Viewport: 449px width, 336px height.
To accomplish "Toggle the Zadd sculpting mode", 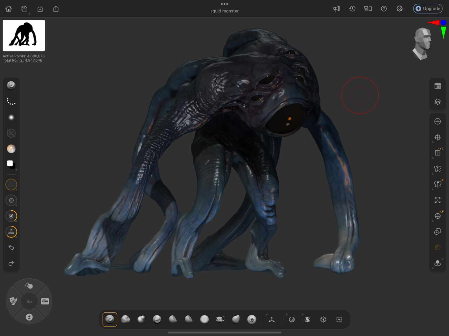I will (11, 232).
